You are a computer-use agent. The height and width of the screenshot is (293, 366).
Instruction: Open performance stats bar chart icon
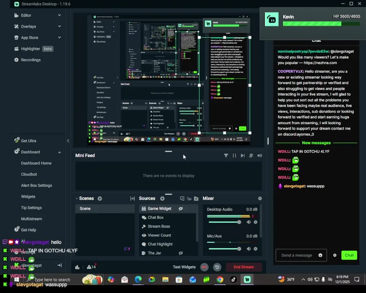point(77,267)
